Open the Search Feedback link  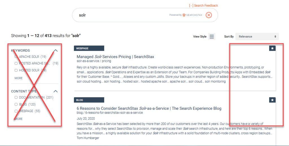[x=203, y=6]
